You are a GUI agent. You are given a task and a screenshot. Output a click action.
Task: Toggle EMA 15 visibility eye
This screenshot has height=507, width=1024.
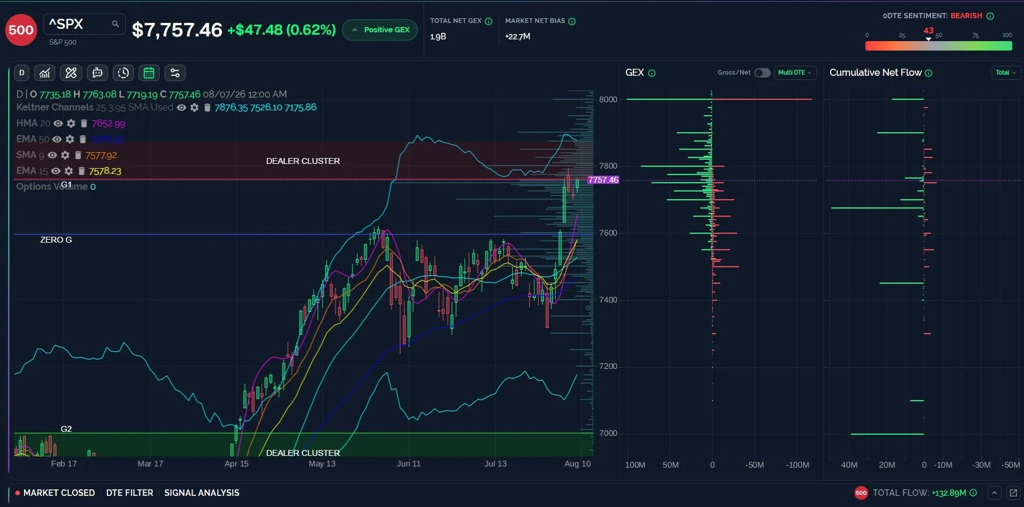coord(56,171)
